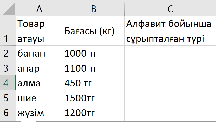This screenshot has height=122, width=216.
Task: Select column B header
Action: coord(94,9)
